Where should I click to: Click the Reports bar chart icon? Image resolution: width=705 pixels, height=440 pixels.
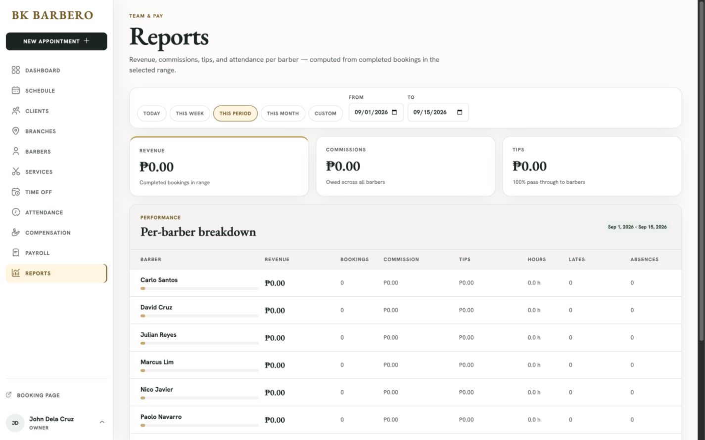(x=16, y=273)
